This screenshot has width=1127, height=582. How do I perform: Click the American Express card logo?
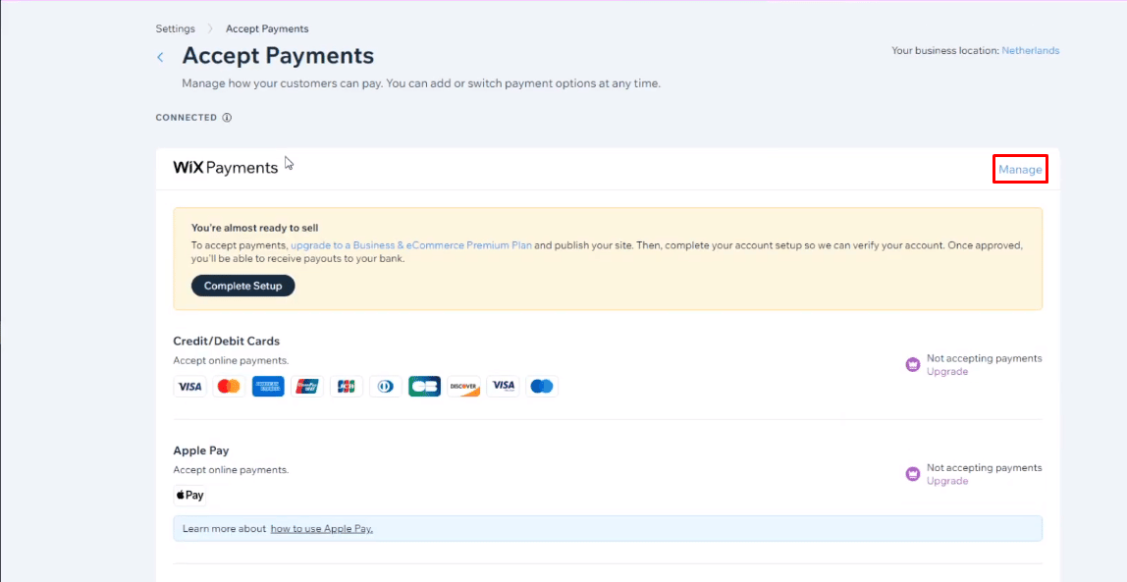(x=268, y=387)
